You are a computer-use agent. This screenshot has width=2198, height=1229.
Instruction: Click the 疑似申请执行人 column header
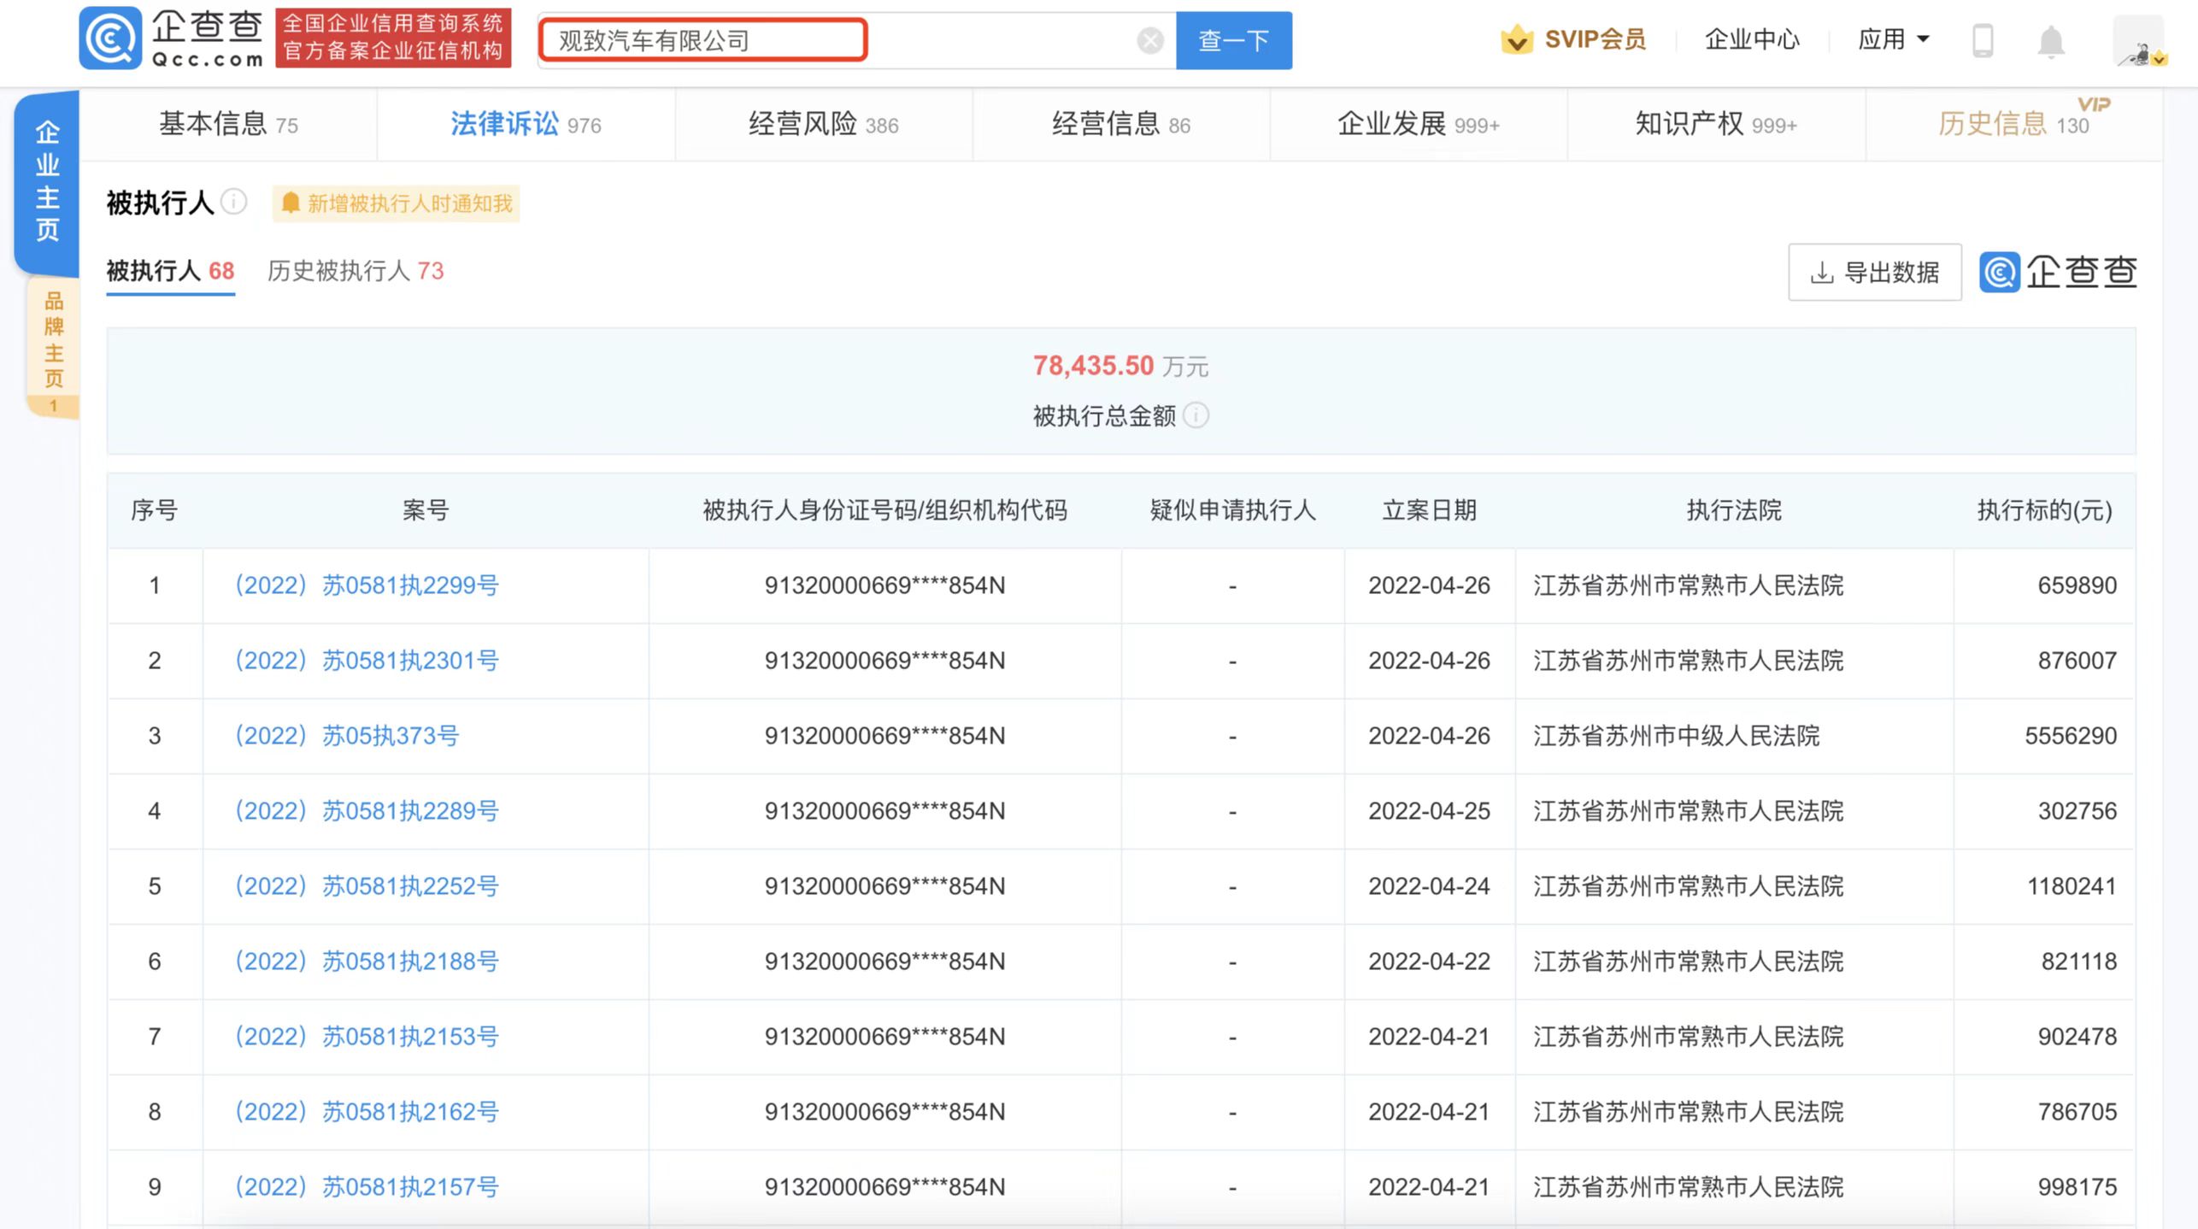tap(1232, 510)
